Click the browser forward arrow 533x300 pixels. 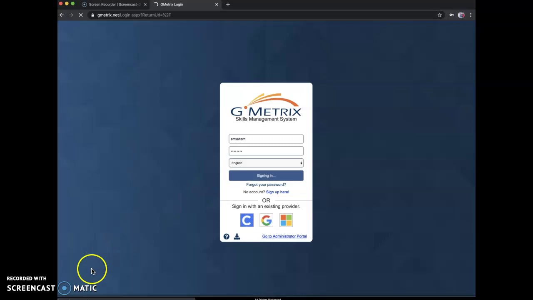71,15
